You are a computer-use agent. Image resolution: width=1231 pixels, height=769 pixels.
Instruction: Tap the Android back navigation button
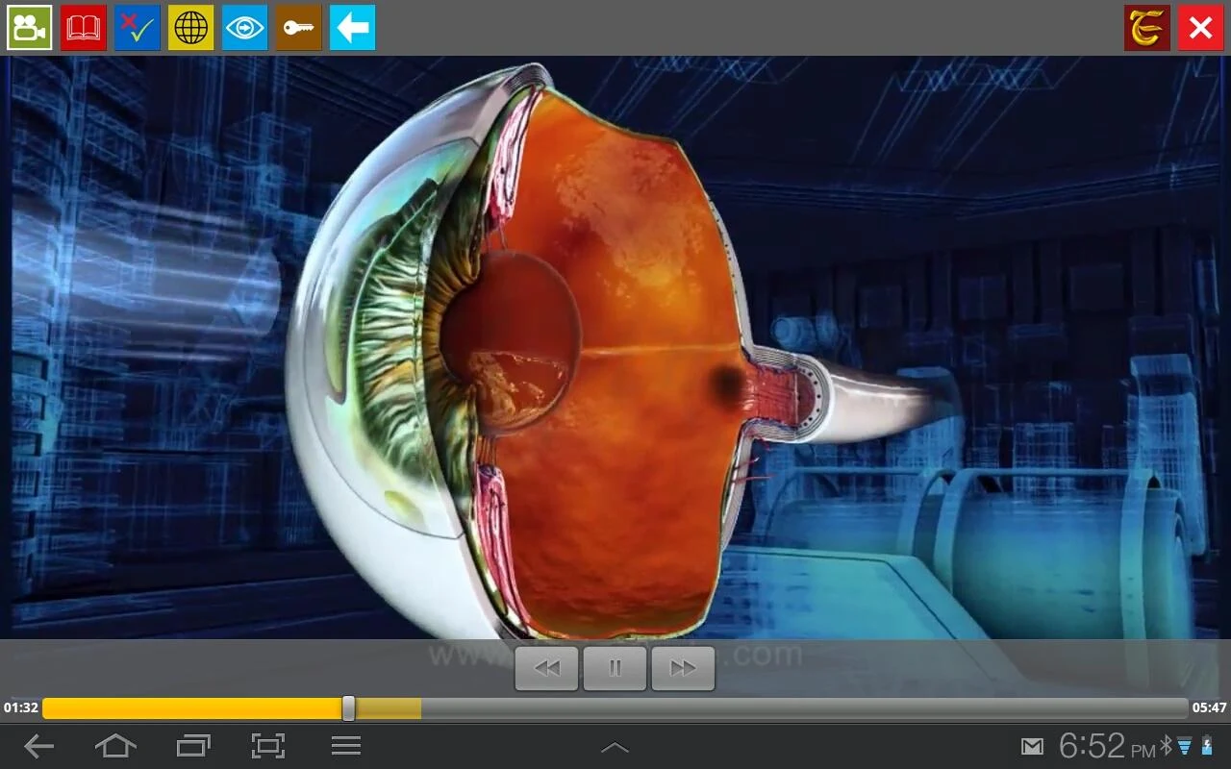coord(38,746)
